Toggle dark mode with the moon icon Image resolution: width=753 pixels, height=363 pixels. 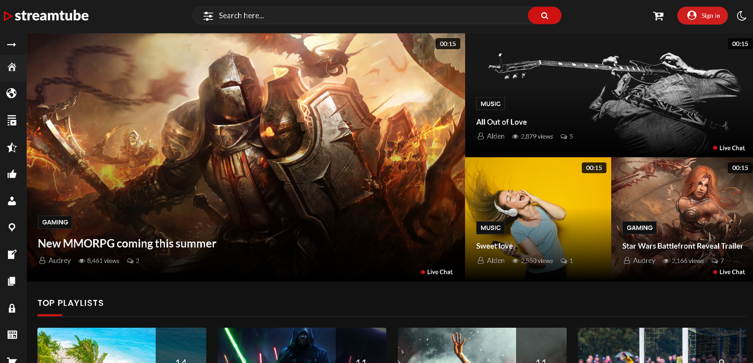coord(742,15)
